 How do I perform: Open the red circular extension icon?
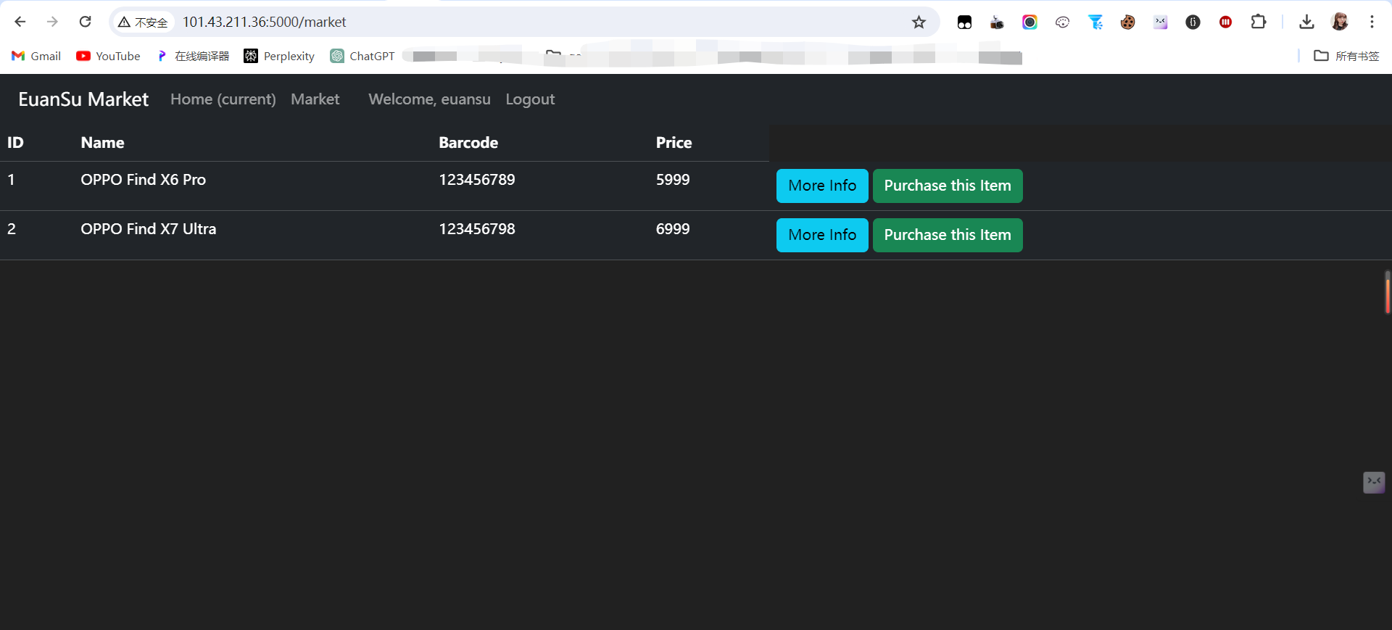tap(1225, 22)
